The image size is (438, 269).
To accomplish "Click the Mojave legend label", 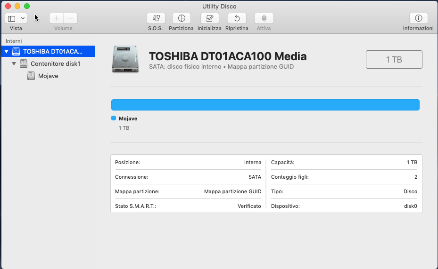I will click(128, 119).
